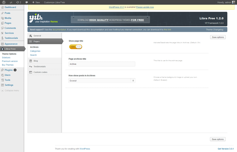
Task: Click the yith logo
Action: (x=43, y=18)
